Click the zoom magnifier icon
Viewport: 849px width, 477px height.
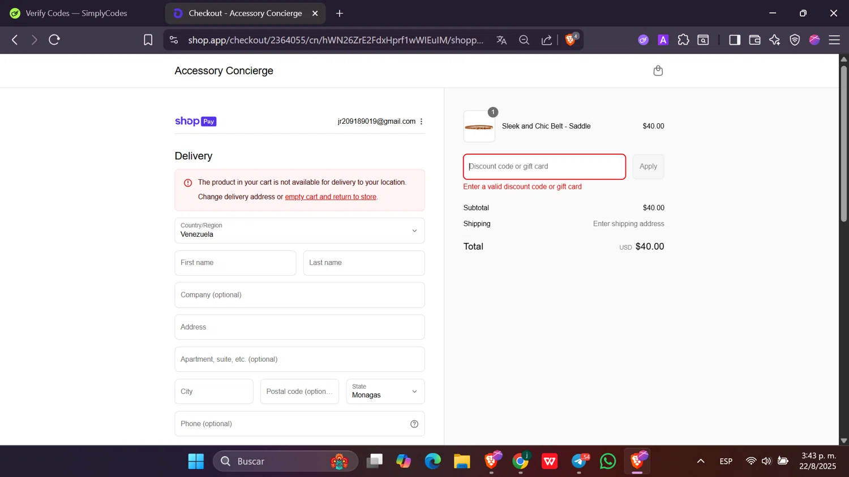pos(524,40)
